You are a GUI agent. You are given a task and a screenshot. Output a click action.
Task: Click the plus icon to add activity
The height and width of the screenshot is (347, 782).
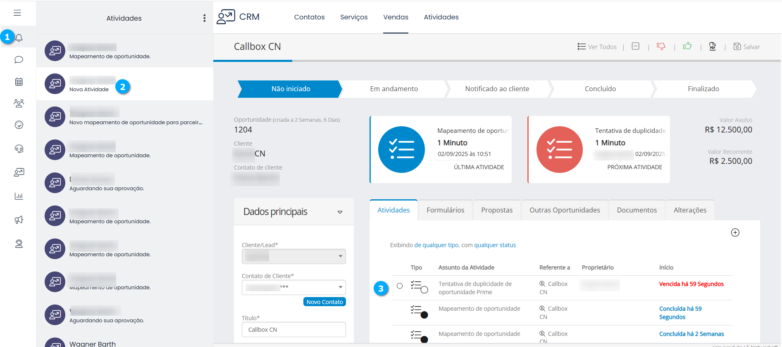[735, 233]
